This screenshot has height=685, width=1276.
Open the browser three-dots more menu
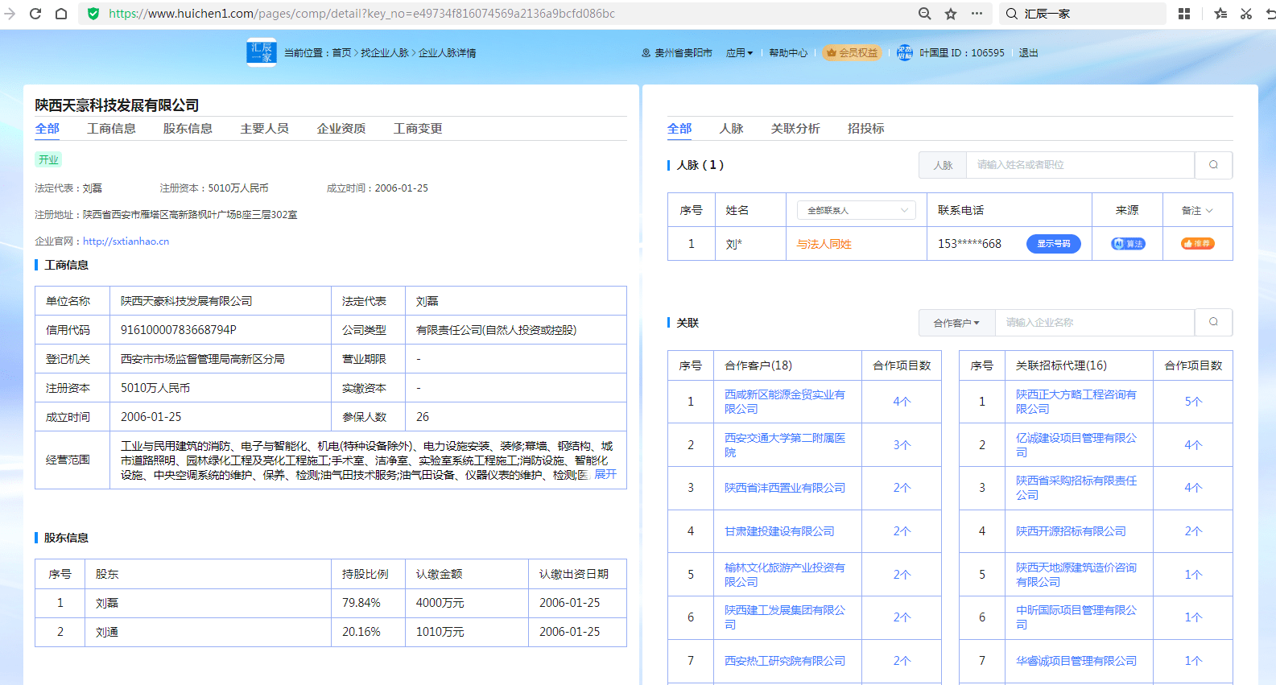pyautogui.click(x=977, y=14)
